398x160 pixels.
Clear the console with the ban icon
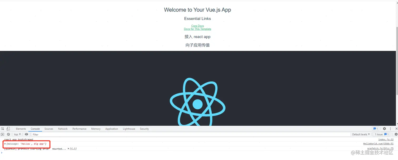[8, 134]
